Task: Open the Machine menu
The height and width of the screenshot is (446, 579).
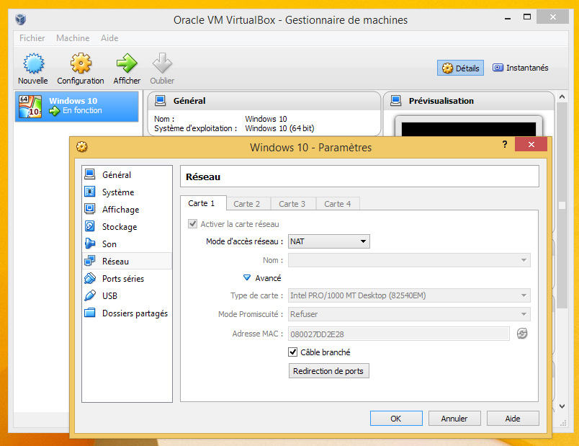Action: click(x=73, y=38)
